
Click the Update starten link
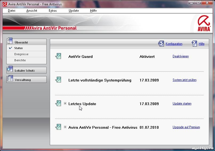182,103
